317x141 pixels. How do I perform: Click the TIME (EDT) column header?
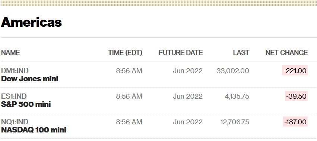pyautogui.click(x=125, y=53)
